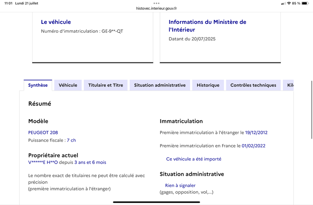
Task: Click the Propriétaire actuel heading
Action: tap(53, 155)
